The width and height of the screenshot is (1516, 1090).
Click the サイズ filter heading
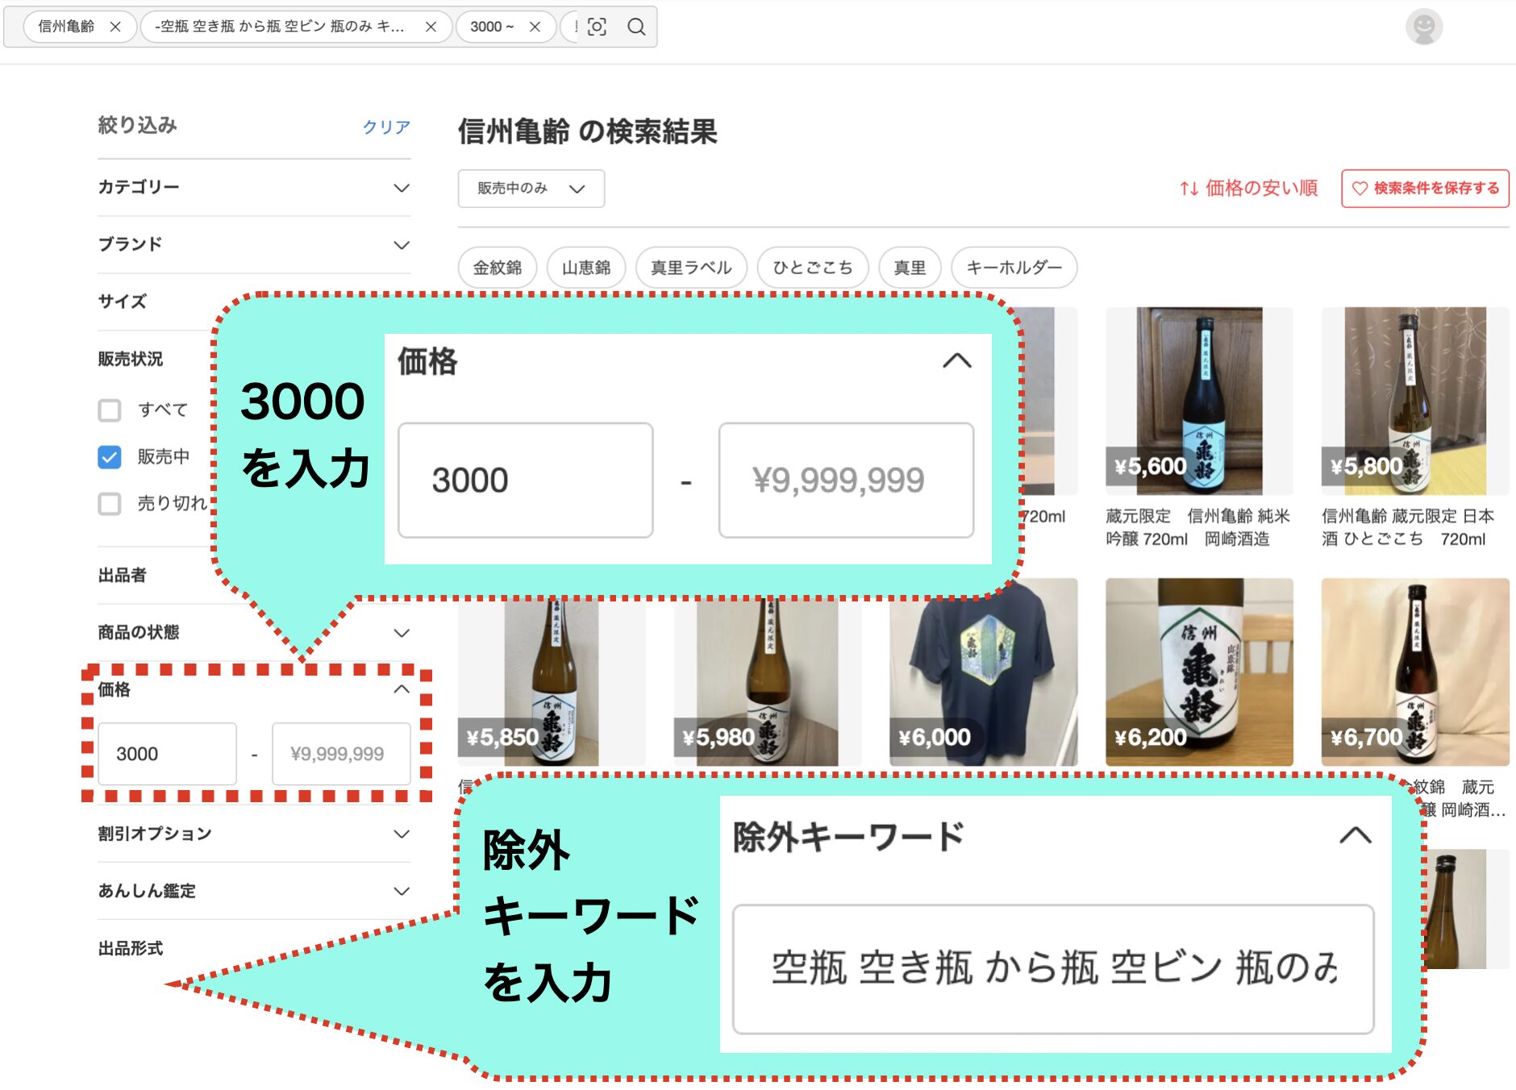(123, 302)
